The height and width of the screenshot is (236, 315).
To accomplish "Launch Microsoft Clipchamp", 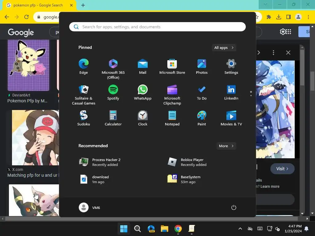I will tap(172, 95).
